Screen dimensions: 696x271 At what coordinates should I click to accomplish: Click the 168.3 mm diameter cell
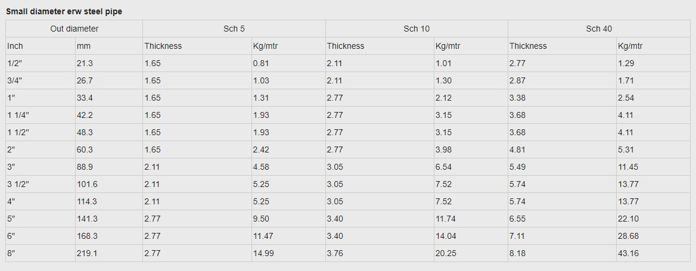[x=108, y=236]
